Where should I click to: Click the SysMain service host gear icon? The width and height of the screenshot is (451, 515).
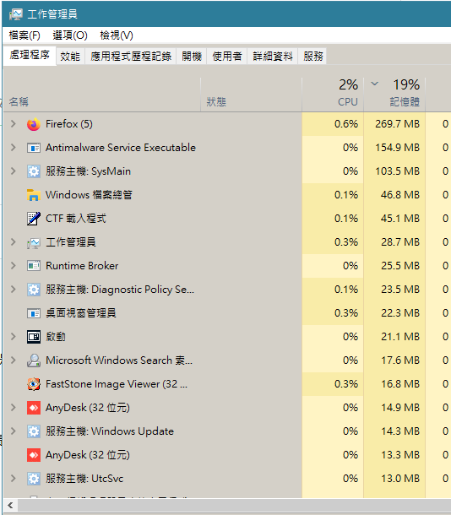34,171
